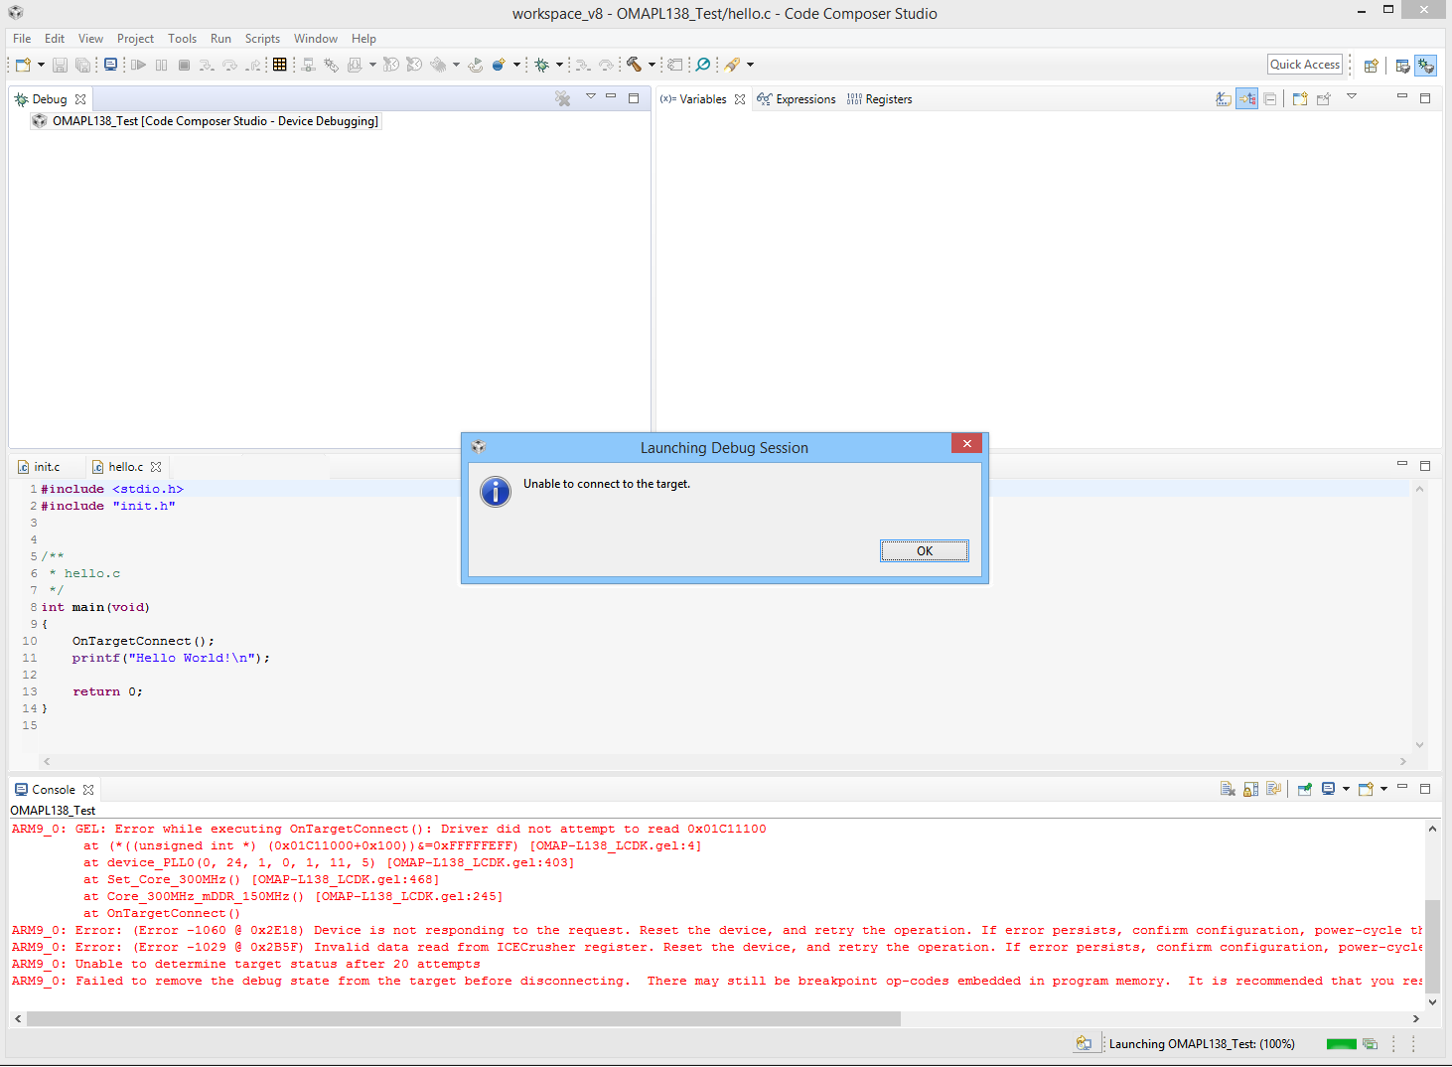Close the Launching Debug Session dialog
The width and height of the screenshot is (1452, 1067).
[966, 444]
